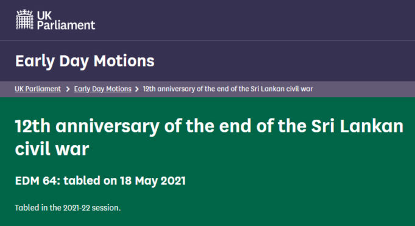
Task: Click the large Early Day Motions heading
Action: coord(85,61)
